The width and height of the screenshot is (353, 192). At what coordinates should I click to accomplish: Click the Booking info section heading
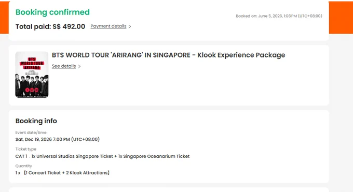(x=36, y=121)
